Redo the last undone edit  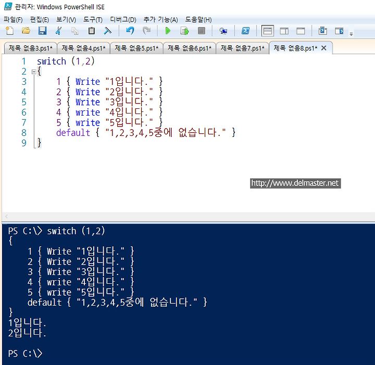pyautogui.click(x=146, y=31)
